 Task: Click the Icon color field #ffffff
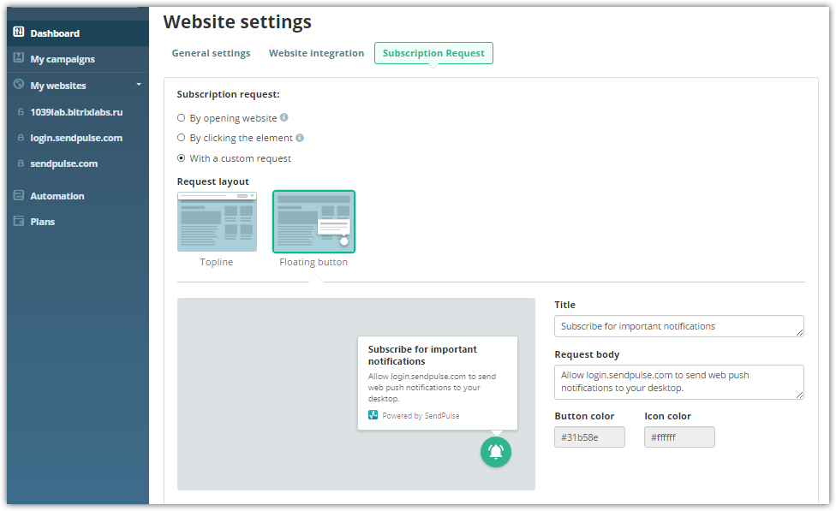tap(679, 437)
